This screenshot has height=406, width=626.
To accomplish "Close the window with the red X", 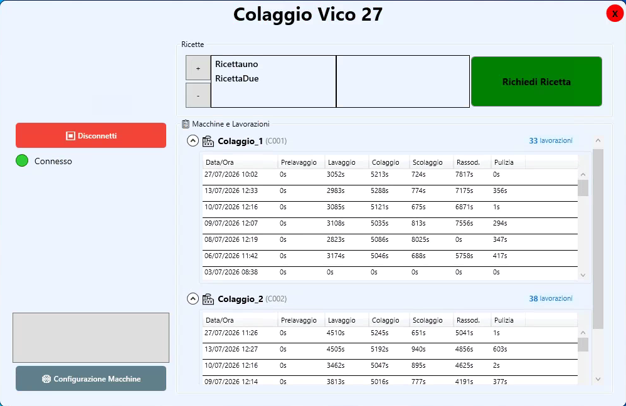I will coord(615,14).
